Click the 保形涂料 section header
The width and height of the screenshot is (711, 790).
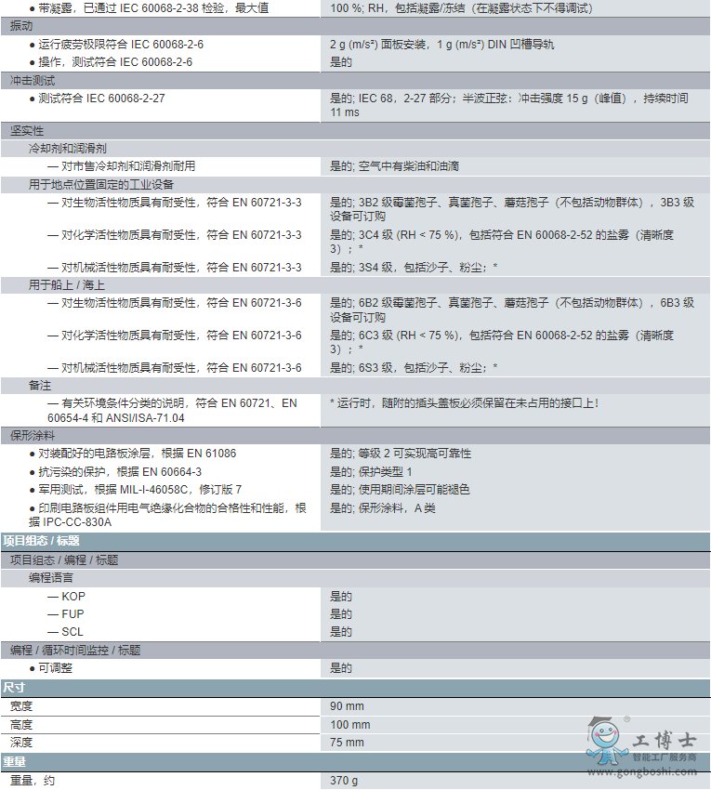pos(355,436)
